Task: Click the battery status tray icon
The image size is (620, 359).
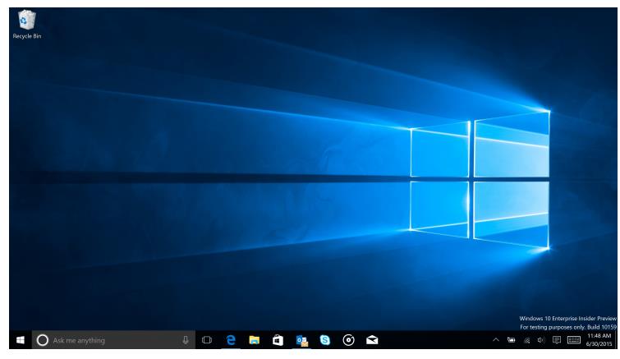Action: (x=511, y=339)
